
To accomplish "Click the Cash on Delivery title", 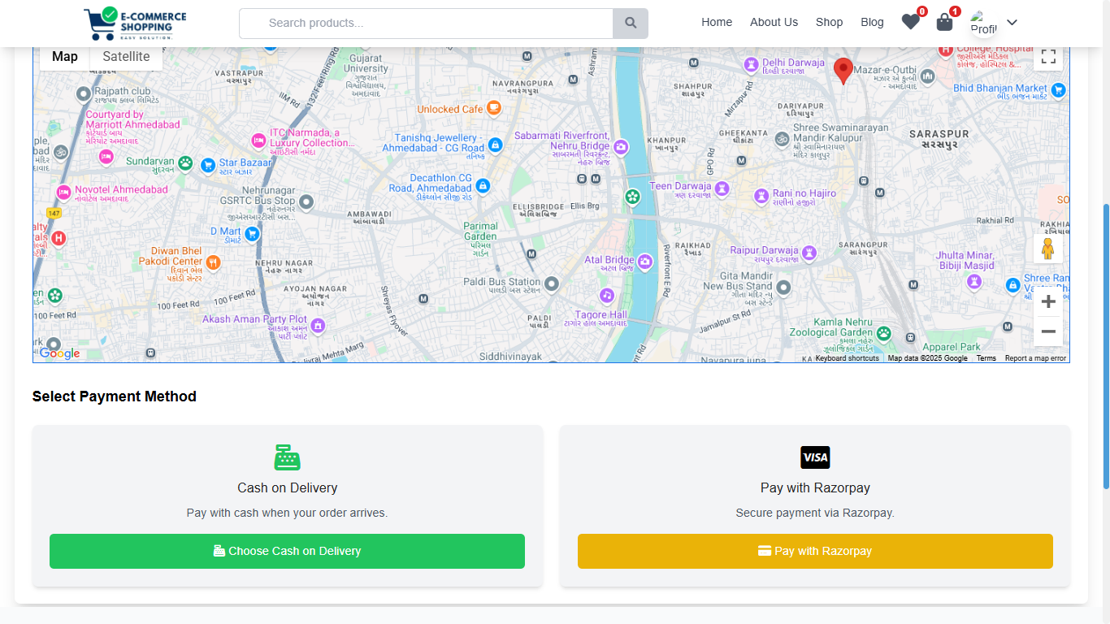I will pyautogui.click(x=287, y=487).
